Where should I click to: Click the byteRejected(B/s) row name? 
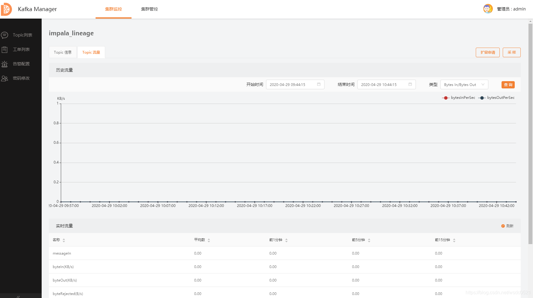pyautogui.click(x=68, y=294)
